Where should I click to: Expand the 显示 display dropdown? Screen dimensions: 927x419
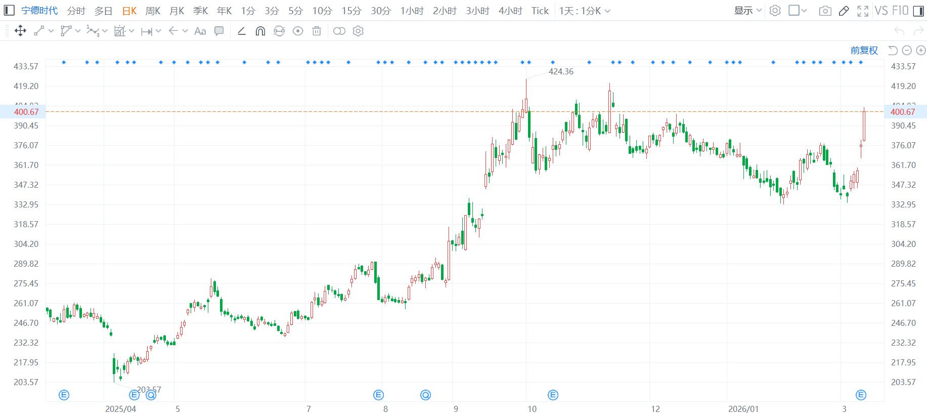tap(747, 11)
